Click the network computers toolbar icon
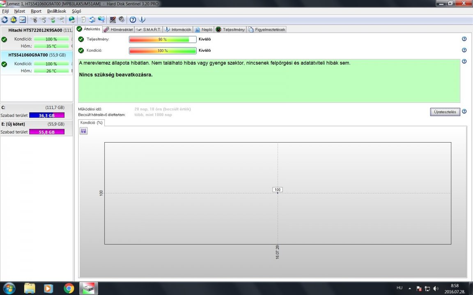 point(101,20)
